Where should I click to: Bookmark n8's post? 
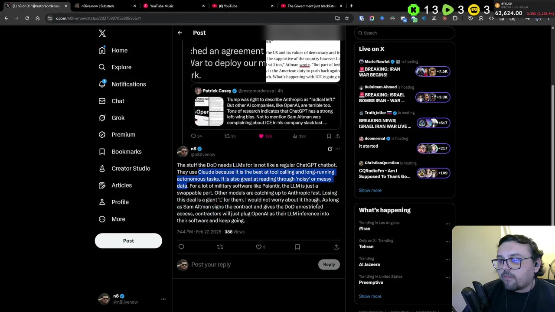pos(297,247)
